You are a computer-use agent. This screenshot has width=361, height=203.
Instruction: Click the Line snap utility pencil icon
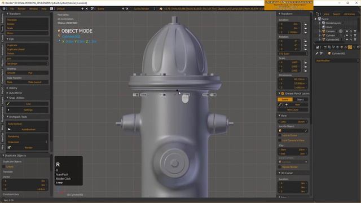point(8,104)
